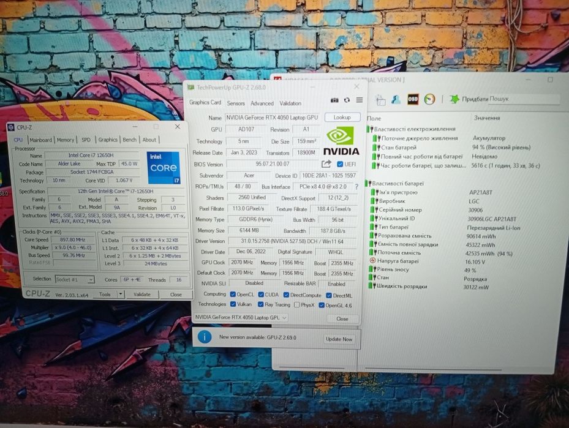This screenshot has width=569, height=428.
Task: Open the CPU-Z Graphics tab
Action: coord(108,140)
